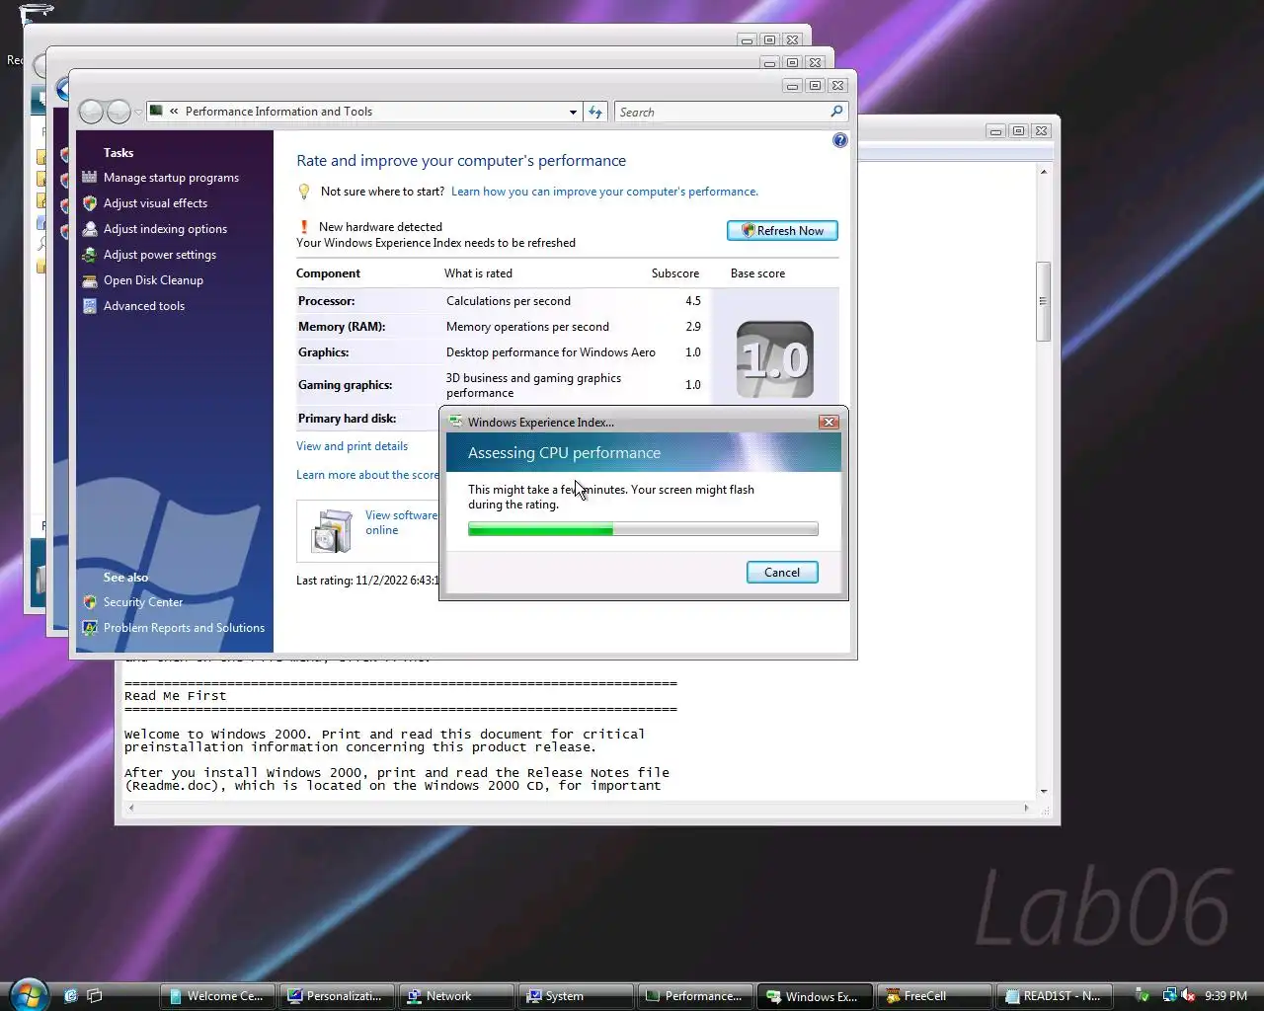Click Switch between windows Quick Launch icon
Screen dimensions: 1264x1011
point(95,996)
